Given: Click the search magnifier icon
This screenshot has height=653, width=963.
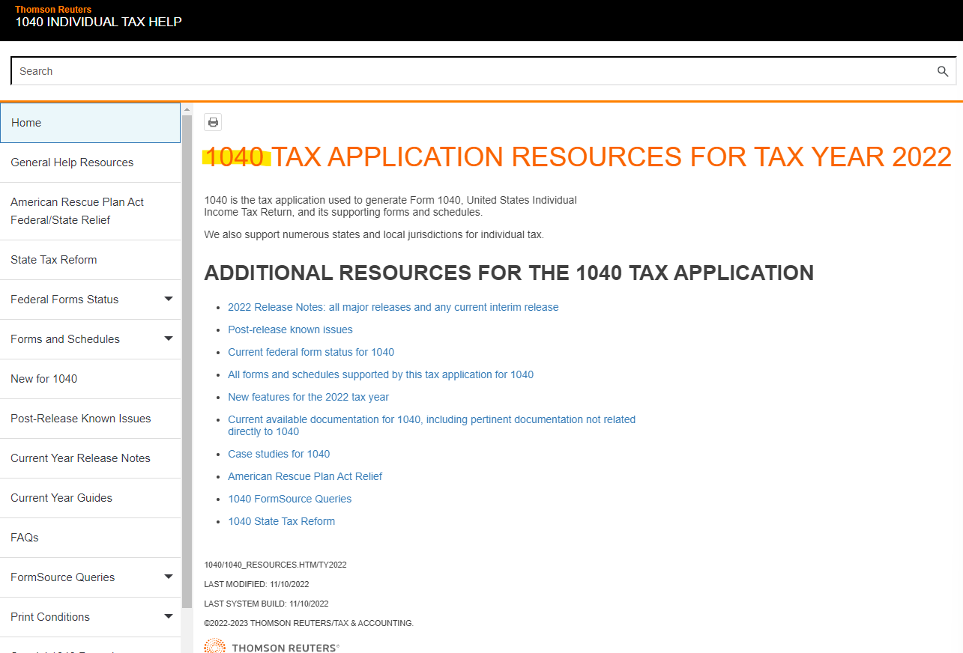Looking at the screenshot, I should click(943, 71).
